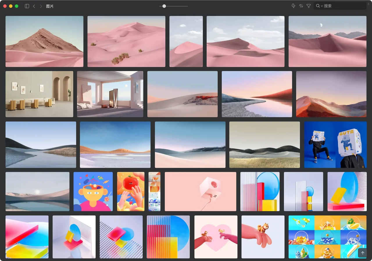Viewport: 372px width, 261px height.
Task: Select the red apple illustration thumbnail
Action: [131, 192]
